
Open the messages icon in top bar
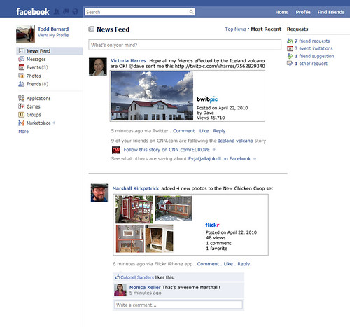[66, 12]
